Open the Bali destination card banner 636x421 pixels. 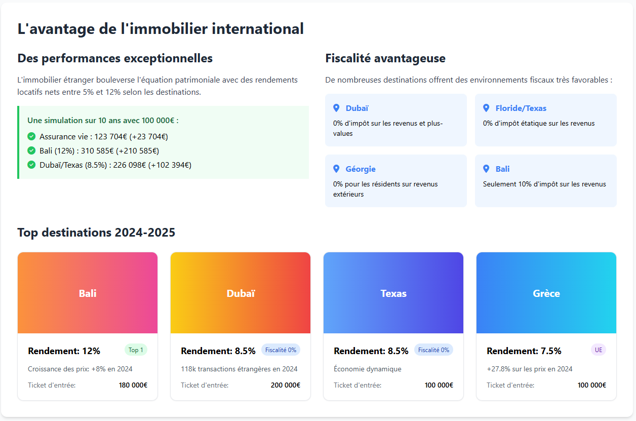(87, 292)
